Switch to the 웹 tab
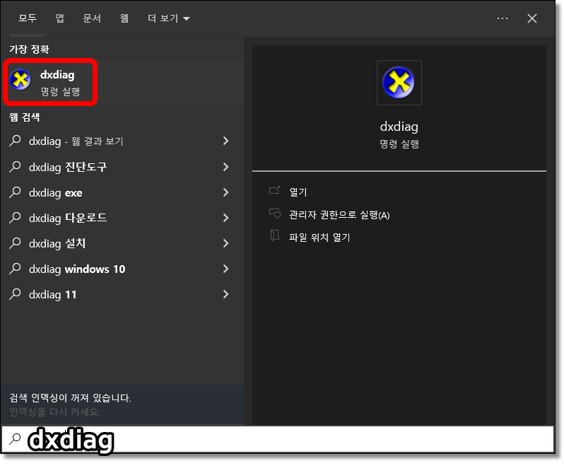564x473 pixels. click(124, 18)
